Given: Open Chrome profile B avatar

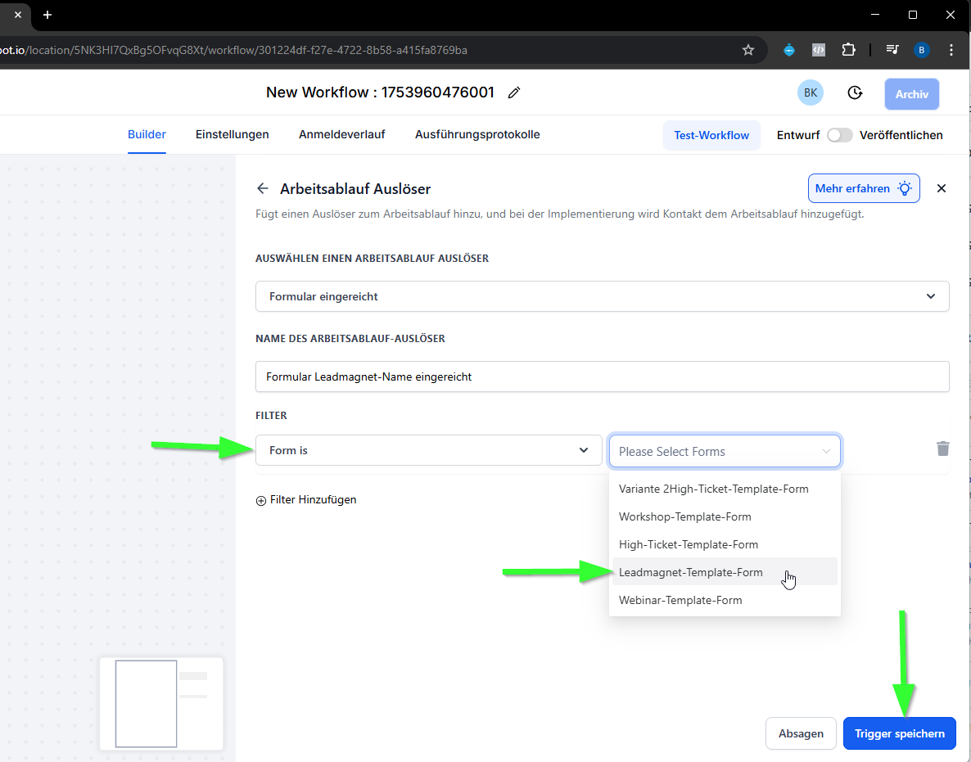Looking at the screenshot, I should pos(921,50).
